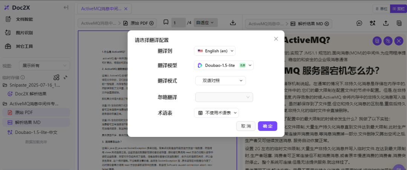Click the ActiveMQ消息中 breadcrumb in PDF panel

(99, 23)
